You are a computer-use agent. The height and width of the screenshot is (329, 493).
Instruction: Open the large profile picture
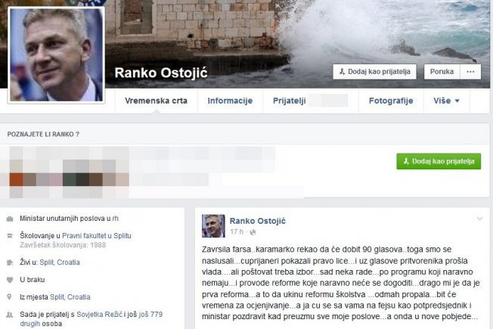(56, 54)
